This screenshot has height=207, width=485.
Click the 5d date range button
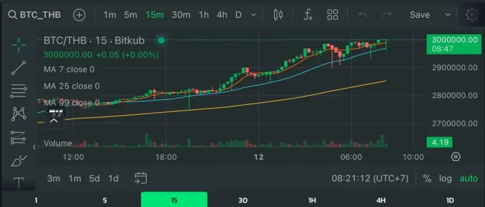point(95,178)
